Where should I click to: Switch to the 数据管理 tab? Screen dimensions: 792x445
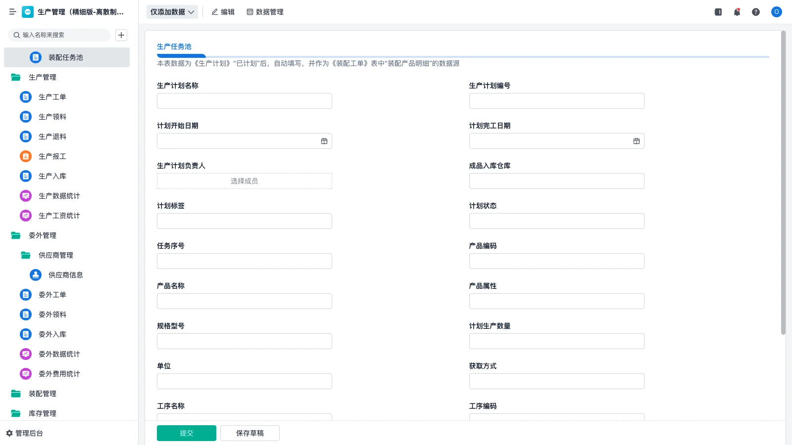tap(265, 12)
